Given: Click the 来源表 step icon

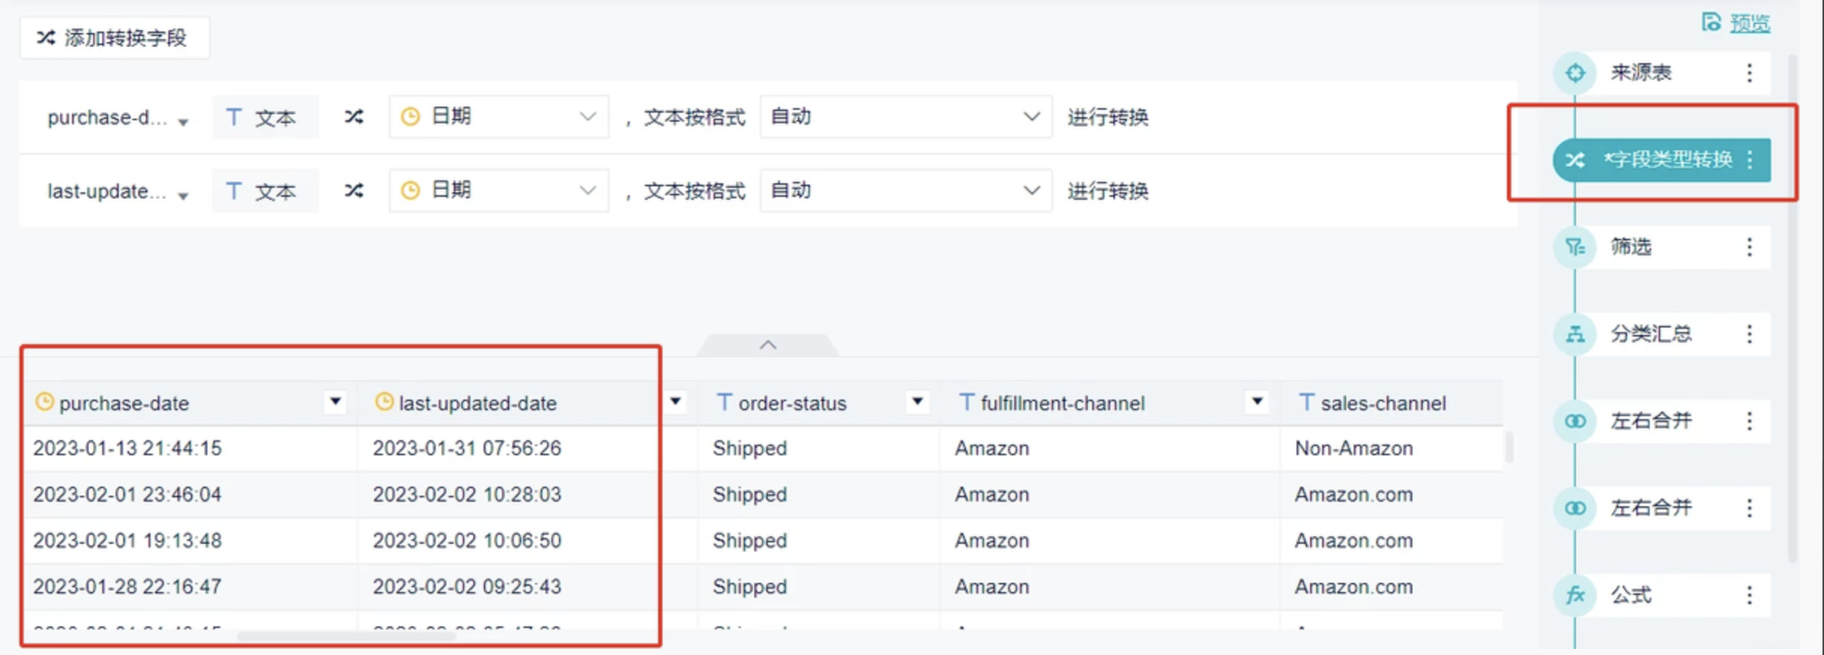Looking at the screenshot, I should [1575, 73].
